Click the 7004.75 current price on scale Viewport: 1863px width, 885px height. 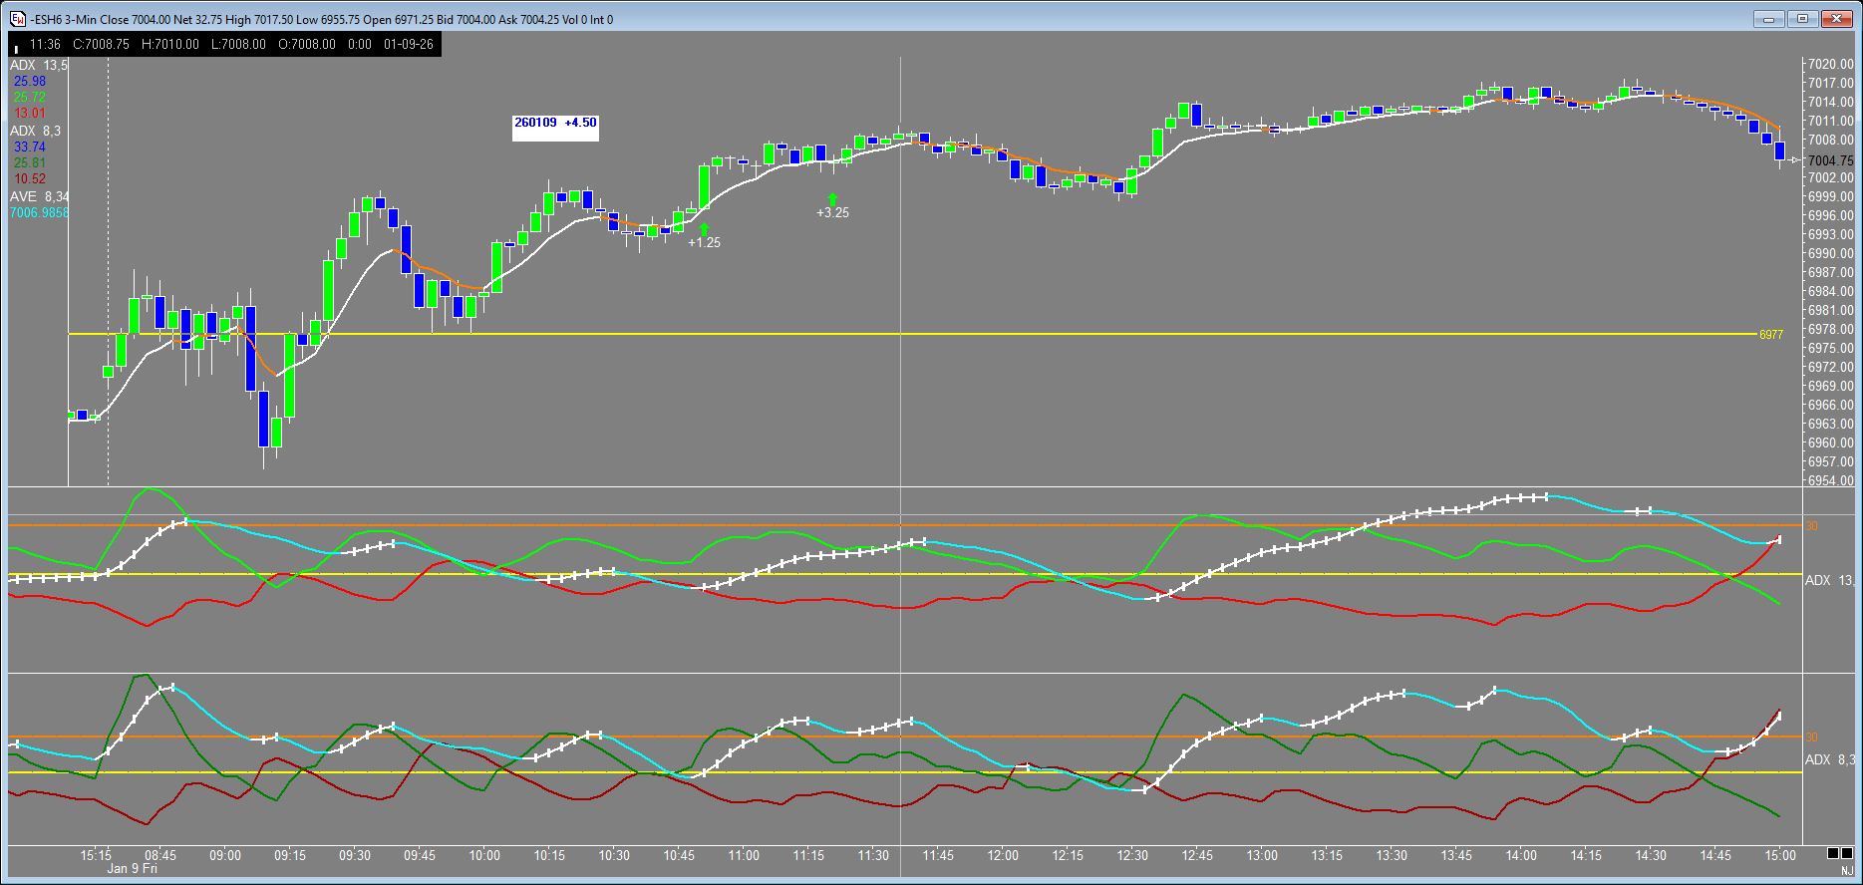[1830, 160]
